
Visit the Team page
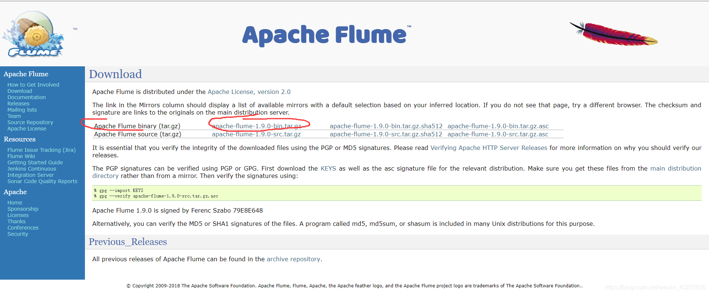[x=14, y=116]
